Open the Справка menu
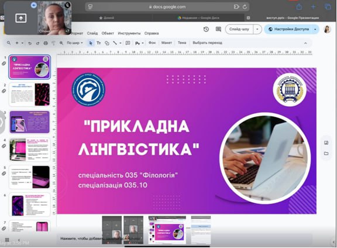The height and width of the screenshot is (248, 337). [x=152, y=33]
